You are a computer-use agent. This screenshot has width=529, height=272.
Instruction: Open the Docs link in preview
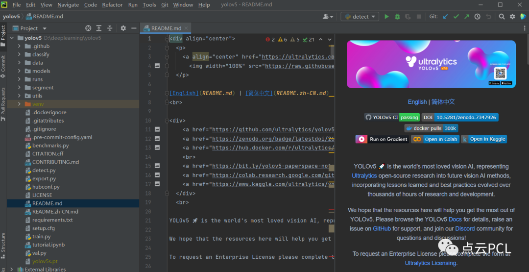click(455, 220)
